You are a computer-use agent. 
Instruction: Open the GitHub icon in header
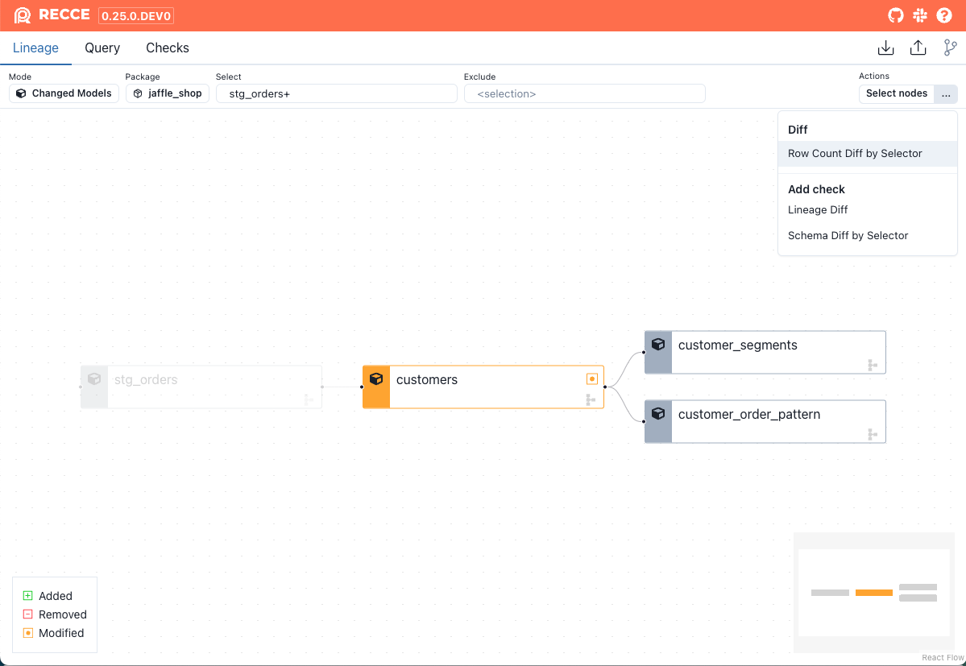tap(895, 15)
